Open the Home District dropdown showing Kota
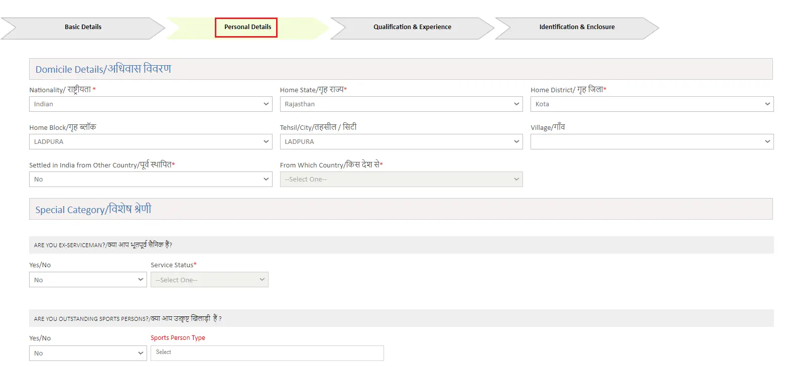Image resolution: width=787 pixels, height=367 pixels. click(x=652, y=104)
